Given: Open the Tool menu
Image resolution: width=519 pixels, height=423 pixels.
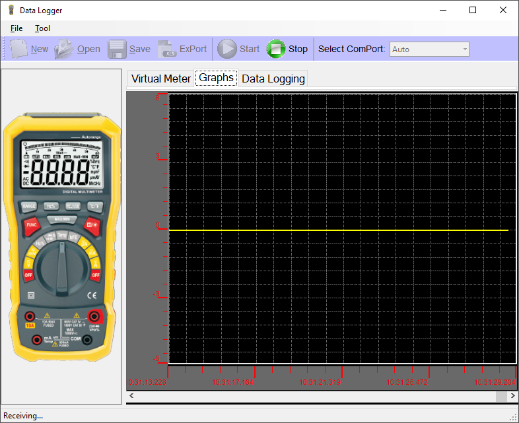Looking at the screenshot, I should pos(42,28).
